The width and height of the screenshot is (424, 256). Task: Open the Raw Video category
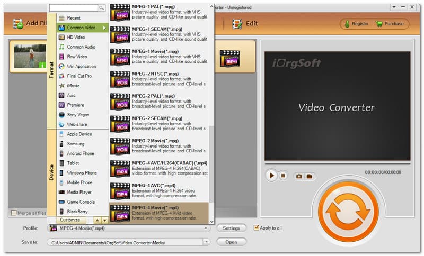(x=83, y=57)
